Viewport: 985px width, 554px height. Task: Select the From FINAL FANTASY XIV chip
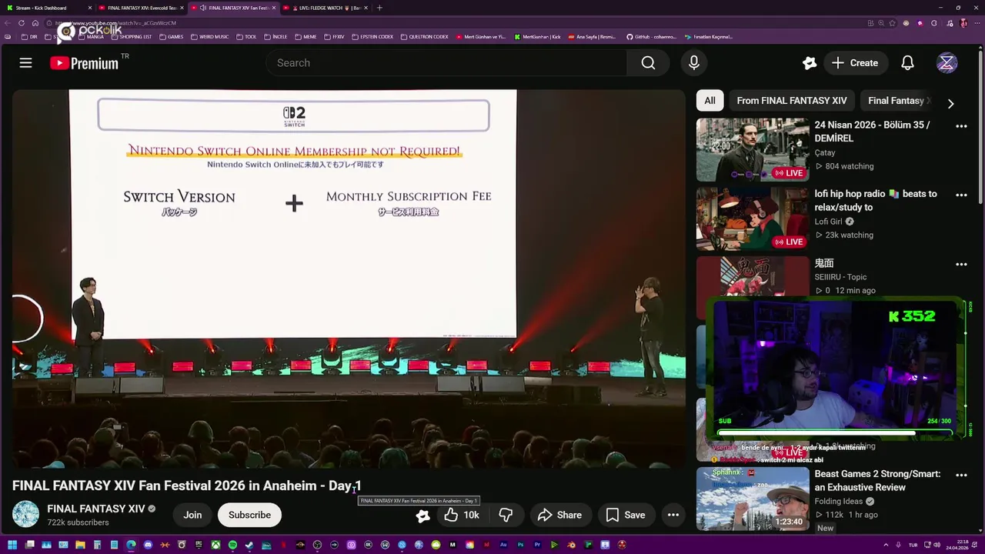[791, 101]
